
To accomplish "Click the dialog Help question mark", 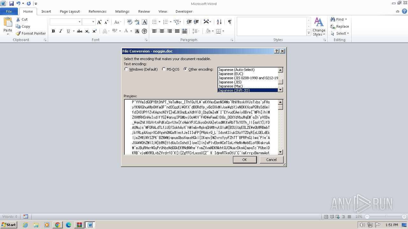I will coord(277,51).
